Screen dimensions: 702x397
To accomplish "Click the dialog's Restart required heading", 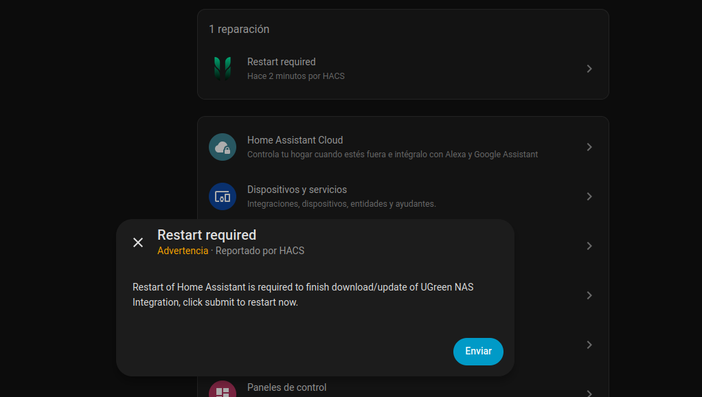I will click(207, 235).
